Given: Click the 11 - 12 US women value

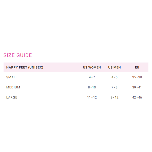Looking at the screenshot, I should click(x=92, y=97).
